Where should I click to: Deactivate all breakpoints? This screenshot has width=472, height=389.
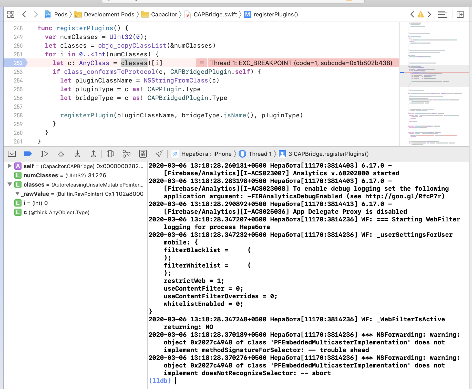coord(28,154)
